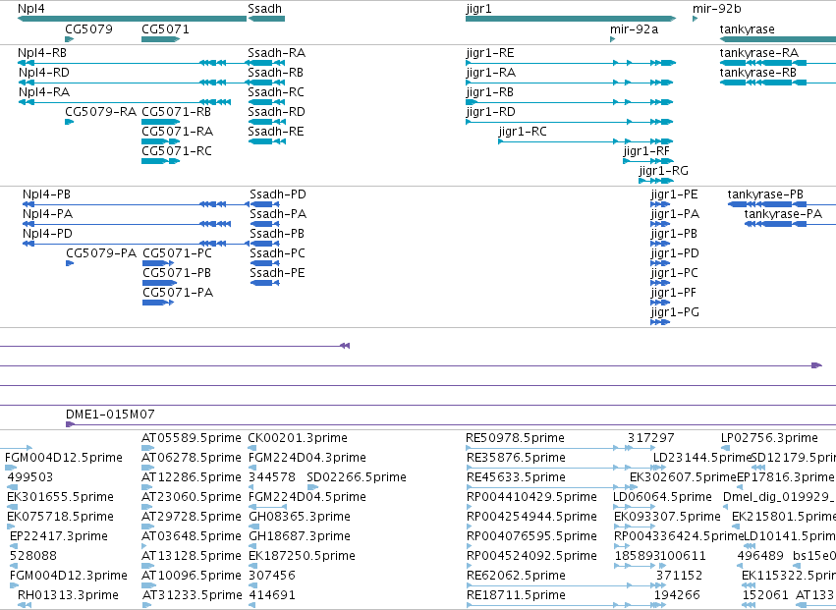Click the tankyrase-RB transcript
This screenshot has height=610, width=836.
(x=778, y=83)
